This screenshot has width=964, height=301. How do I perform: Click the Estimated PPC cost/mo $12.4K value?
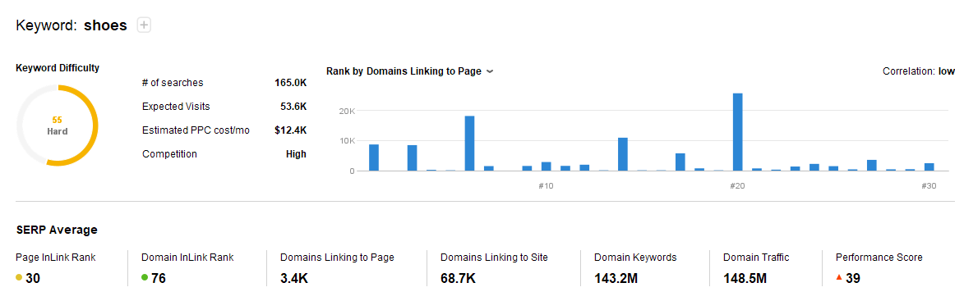290,130
